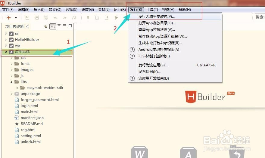Select HelloHBuilder project in tree
The height and width of the screenshot is (158, 265).
pyautogui.click(x=27, y=40)
